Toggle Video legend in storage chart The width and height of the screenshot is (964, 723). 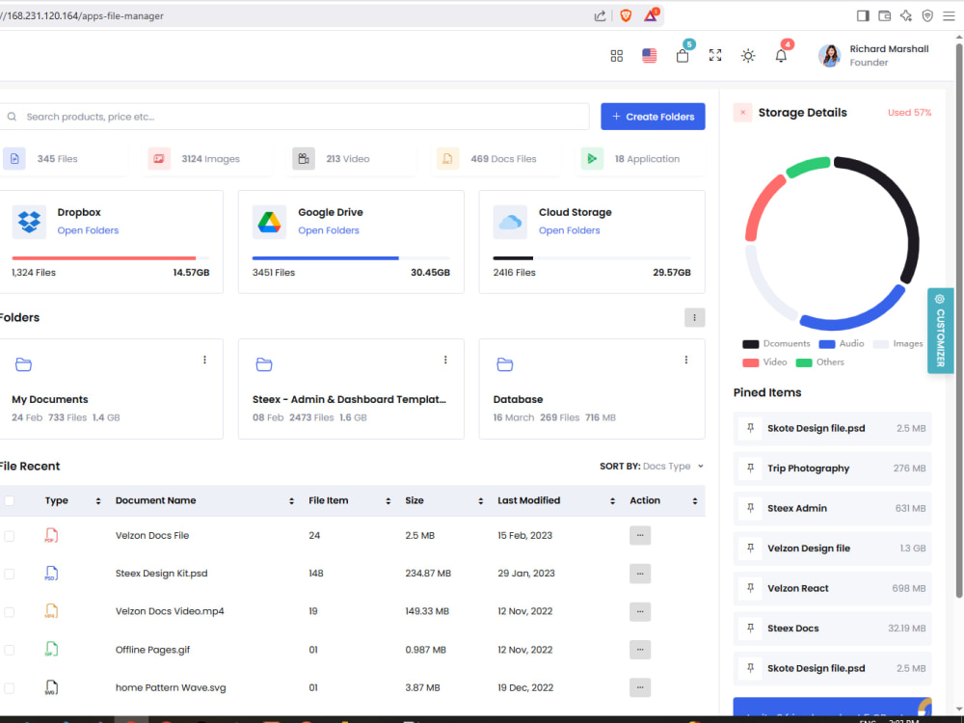click(x=764, y=362)
